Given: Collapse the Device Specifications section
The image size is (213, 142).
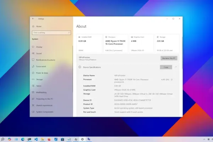Looking at the screenshot, I should [x=176, y=67].
